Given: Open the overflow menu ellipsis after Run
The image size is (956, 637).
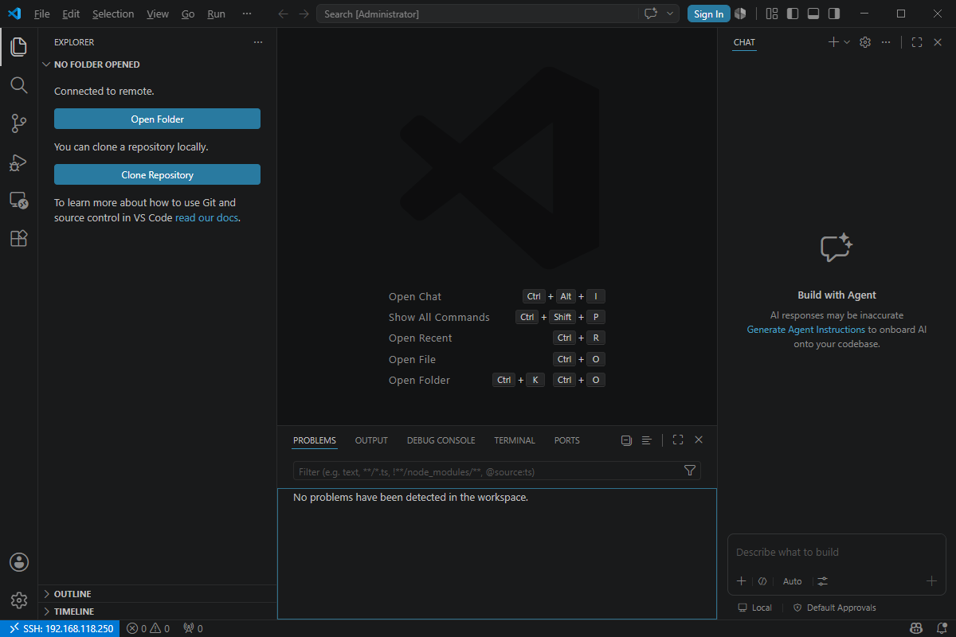Looking at the screenshot, I should [x=247, y=14].
